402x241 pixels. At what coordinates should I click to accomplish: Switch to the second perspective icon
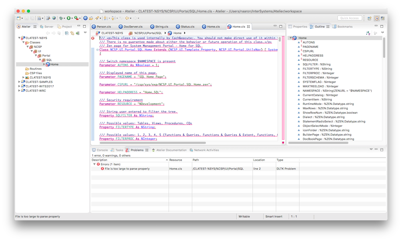pos(382,18)
